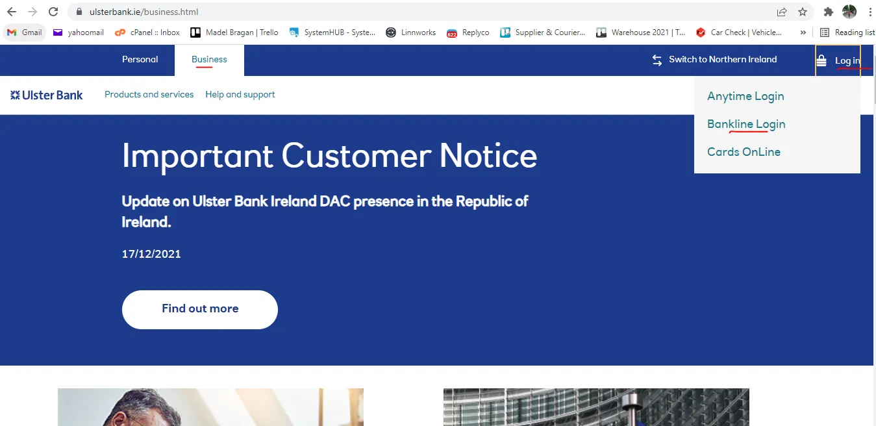This screenshot has width=876, height=426.
Task: Choose Bankline Login from the menu
Action: 746,124
